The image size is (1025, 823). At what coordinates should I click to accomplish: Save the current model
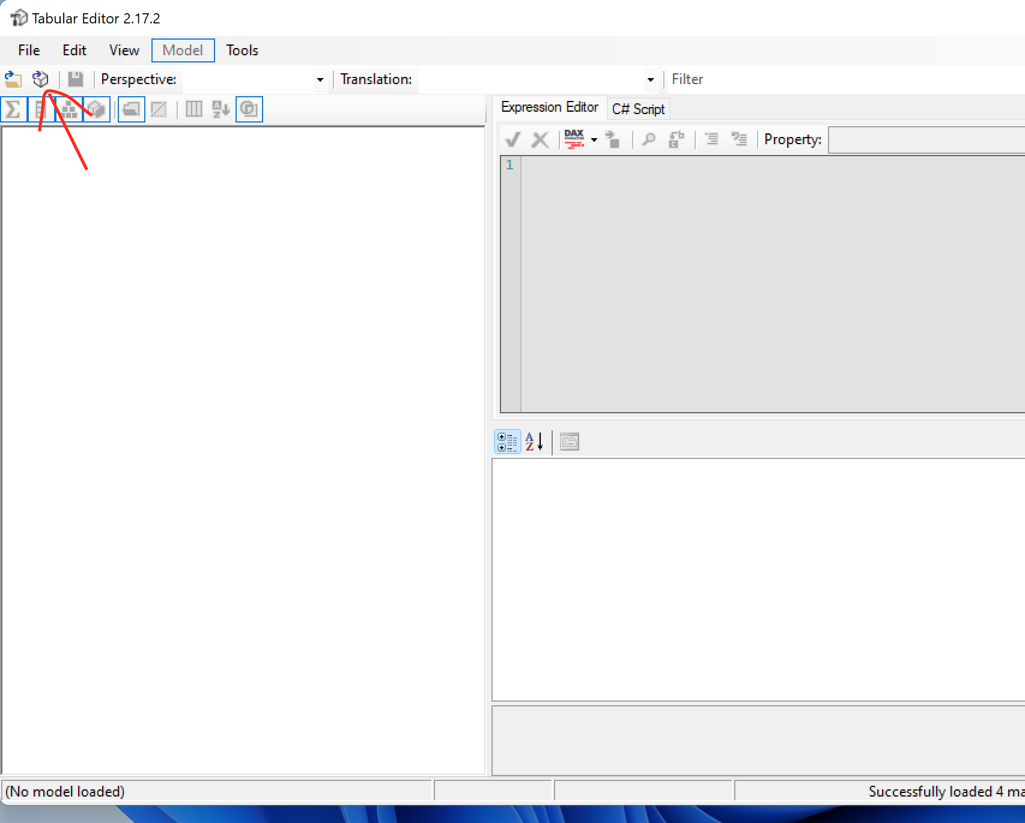(75, 79)
